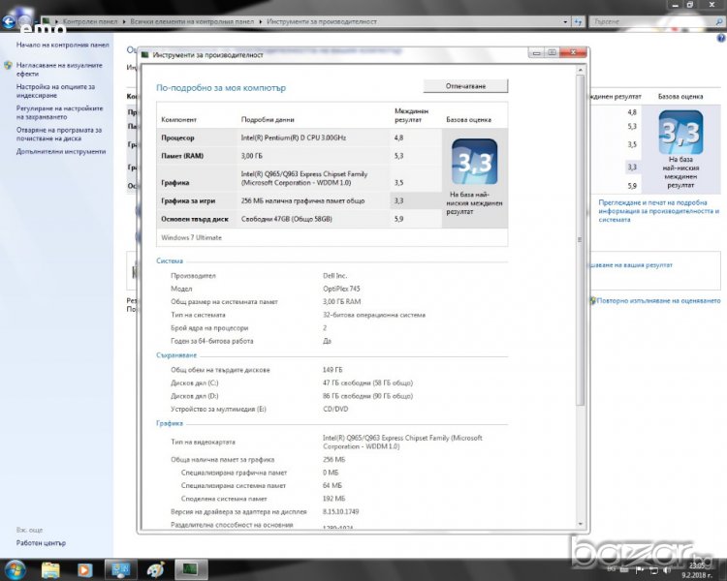The image size is (727, 581).
Task: Click the dialog title bar performance icon
Action: tap(145, 54)
